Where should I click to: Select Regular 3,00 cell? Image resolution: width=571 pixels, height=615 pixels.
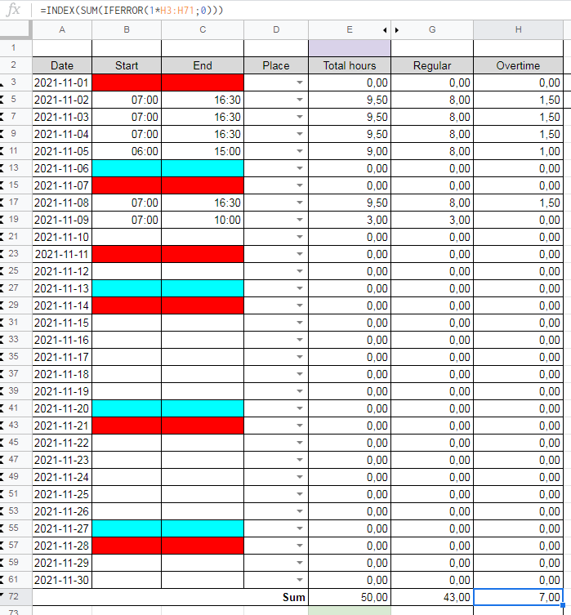432,220
